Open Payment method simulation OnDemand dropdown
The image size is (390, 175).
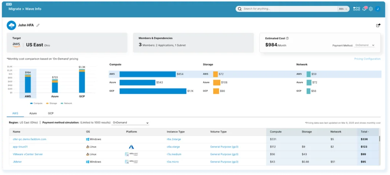tap(130, 123)
